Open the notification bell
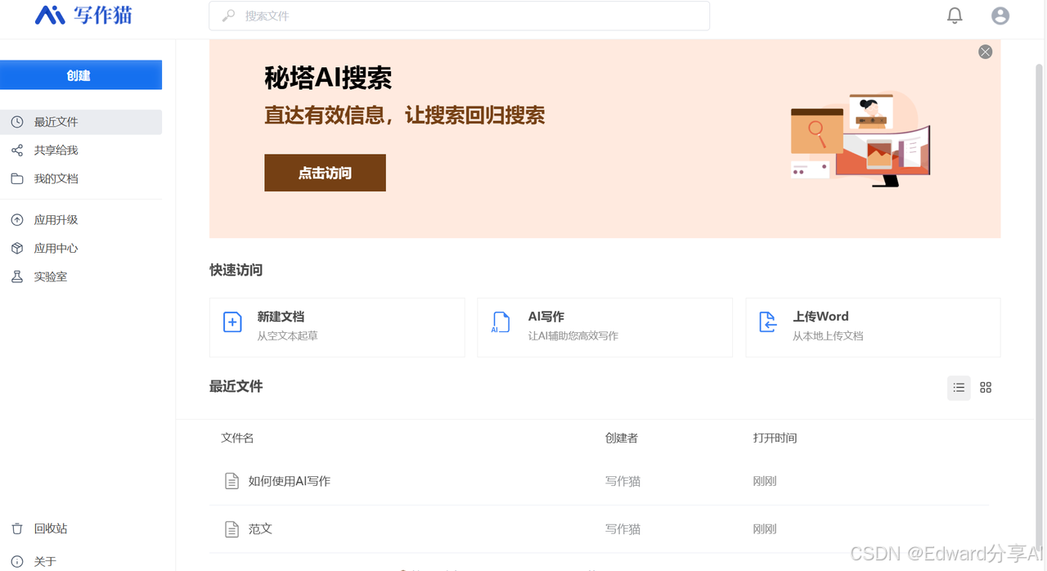Viewport: 1047px width, 571px height. point(955,16)
